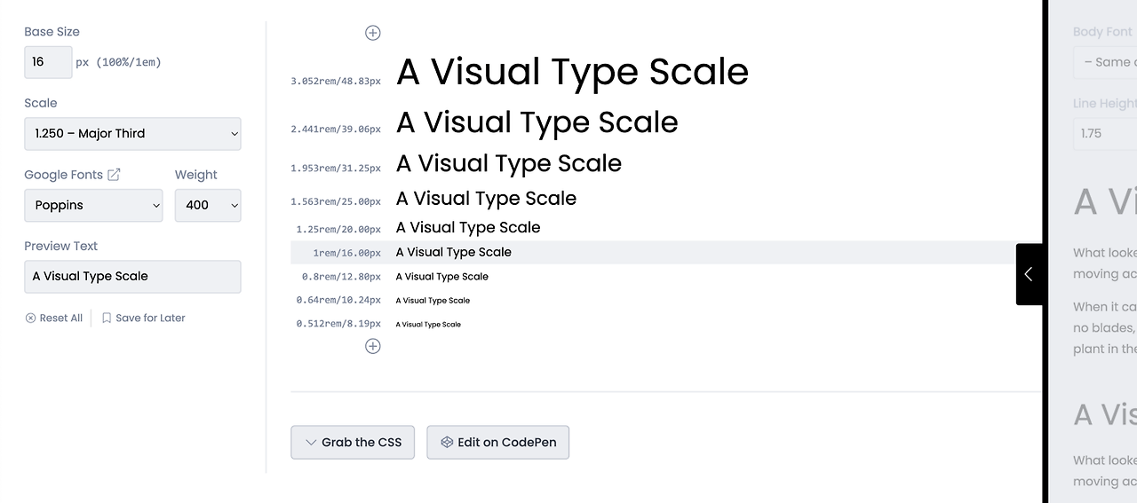Add a smaller size step with bottom plus icon
Viewport: 1137px width, 503px height.
pos(373,346)
